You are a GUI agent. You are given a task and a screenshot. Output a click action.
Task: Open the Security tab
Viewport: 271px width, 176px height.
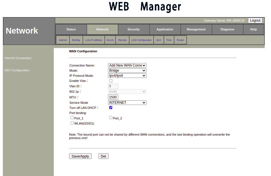(134, 29)
